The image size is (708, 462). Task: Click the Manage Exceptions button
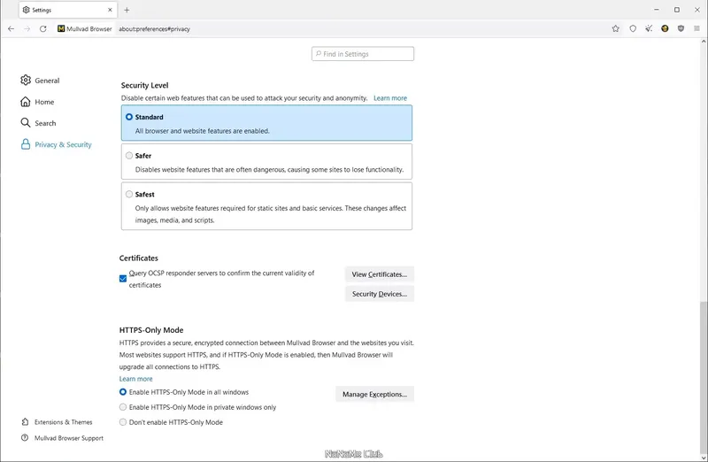[374, 394]
